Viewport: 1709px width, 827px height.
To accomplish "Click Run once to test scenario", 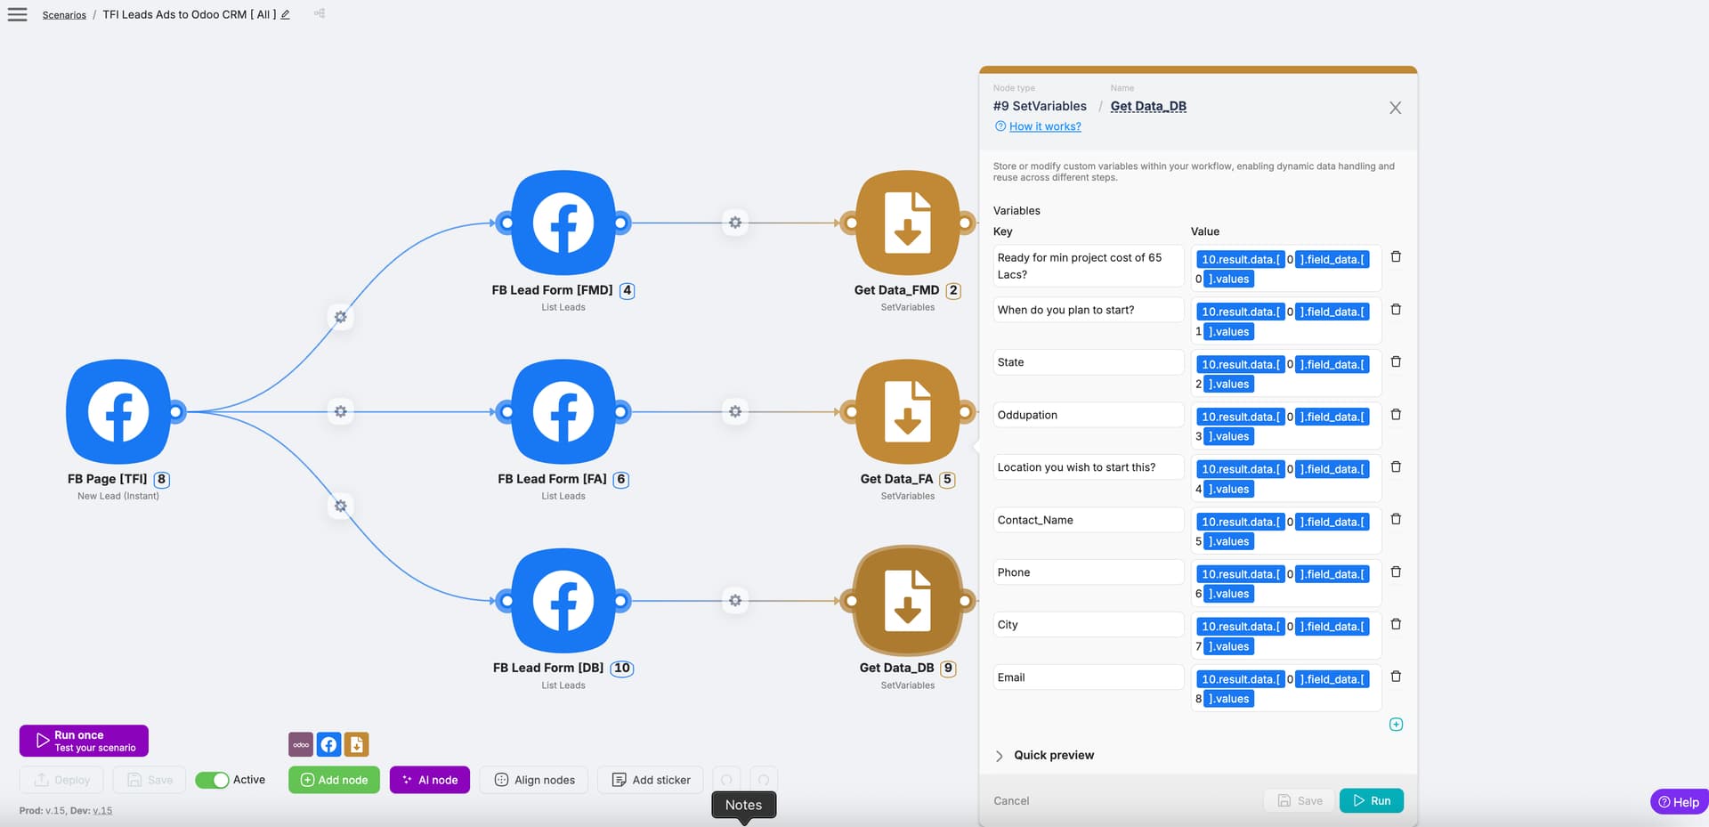I will click(84, 741).
